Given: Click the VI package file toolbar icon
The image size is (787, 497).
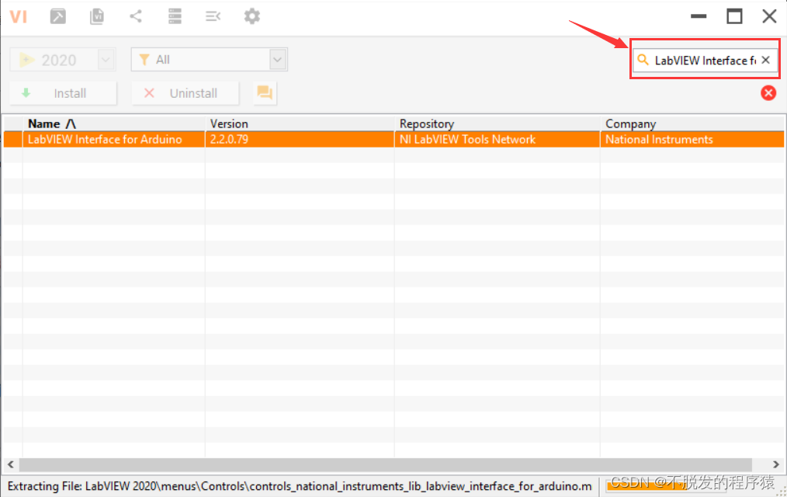Looking at the screenshot, I should pyautogui.click(x=97, y=16).
